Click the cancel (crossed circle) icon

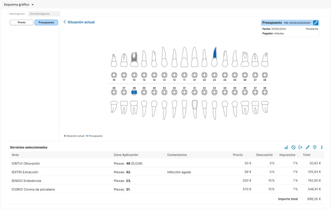pyautogui.click(x=293, y=147)
